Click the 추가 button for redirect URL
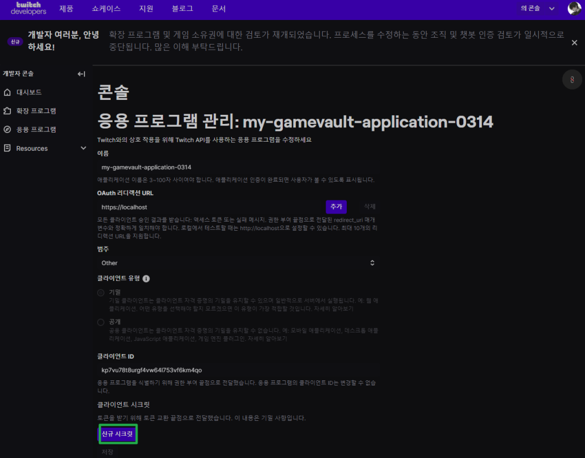 click(336, 207)
